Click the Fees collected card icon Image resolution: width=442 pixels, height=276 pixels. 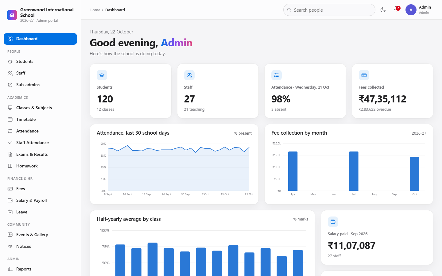point(364,75)
